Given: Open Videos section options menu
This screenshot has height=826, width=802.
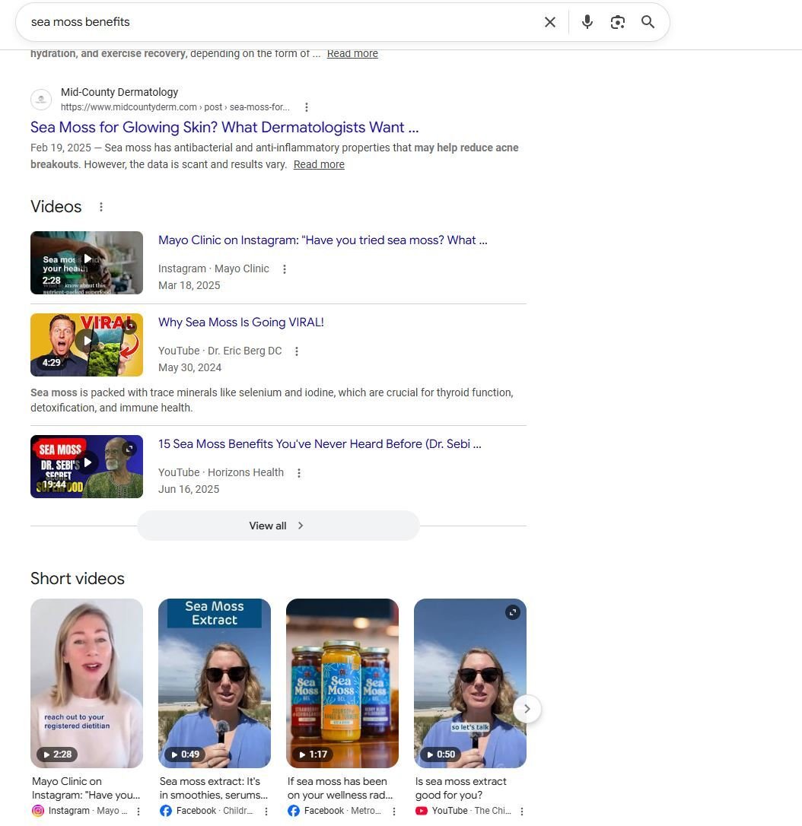Looking at the screenshot, I should tap(100, 207).
